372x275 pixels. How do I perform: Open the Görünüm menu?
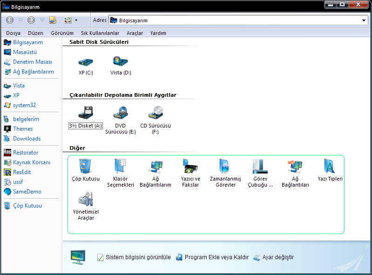62,33
